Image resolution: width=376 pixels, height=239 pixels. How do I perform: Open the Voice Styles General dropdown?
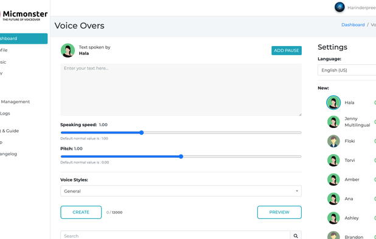click(181, 191)
